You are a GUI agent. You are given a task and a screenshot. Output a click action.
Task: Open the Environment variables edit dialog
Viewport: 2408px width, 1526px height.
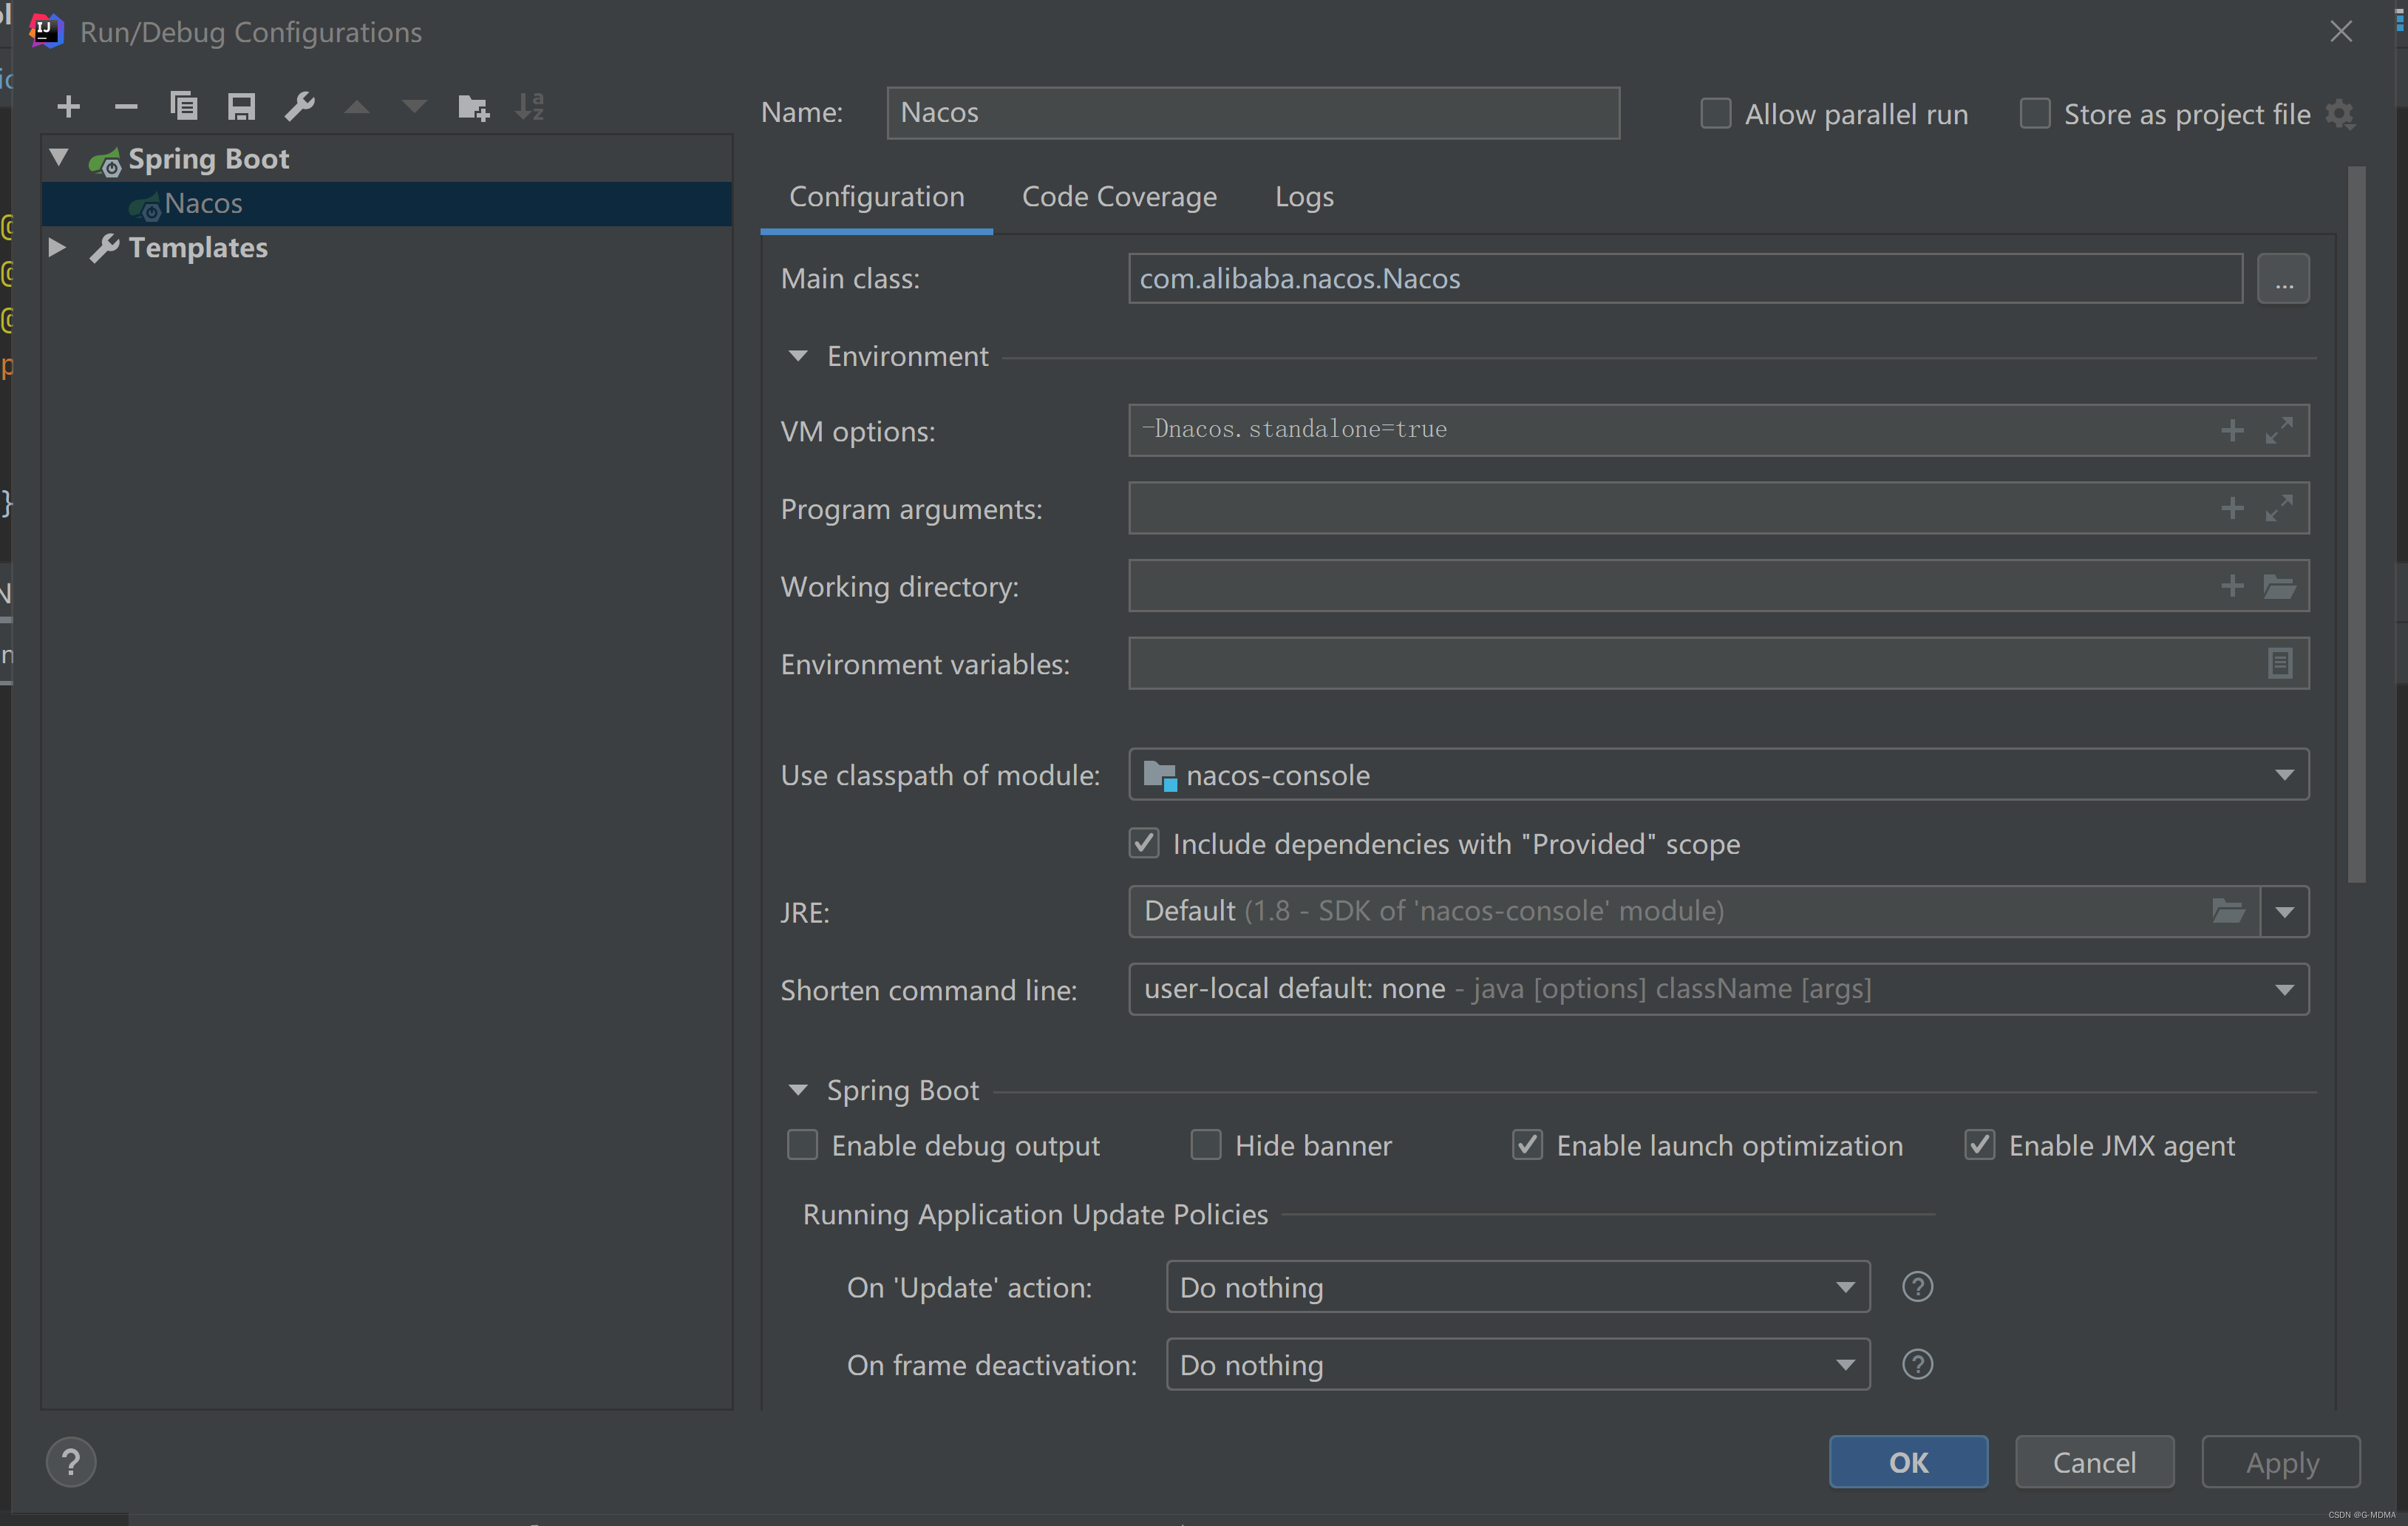point(2279,663)
